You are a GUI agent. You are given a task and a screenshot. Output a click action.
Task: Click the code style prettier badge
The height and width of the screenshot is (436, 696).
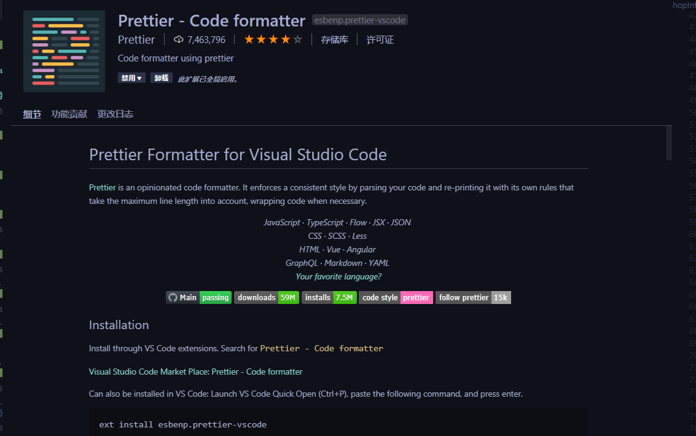point(396,298)
